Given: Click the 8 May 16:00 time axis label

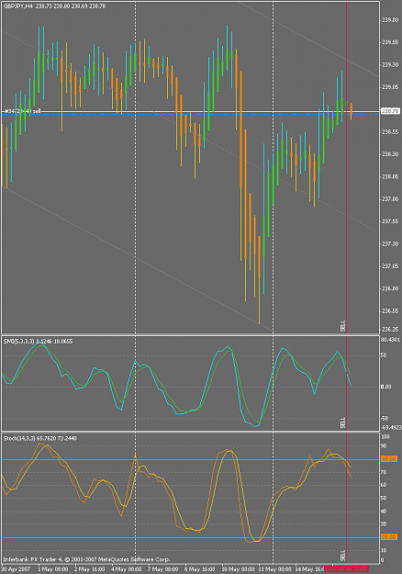Looking at the screenshot, I should tap(199, 569).
